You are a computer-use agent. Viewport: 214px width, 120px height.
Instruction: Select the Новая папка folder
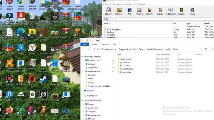click(126, 72)
